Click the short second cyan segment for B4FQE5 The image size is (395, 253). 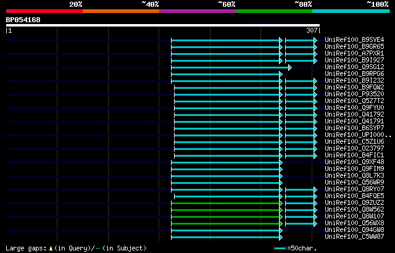click(301, 197)
